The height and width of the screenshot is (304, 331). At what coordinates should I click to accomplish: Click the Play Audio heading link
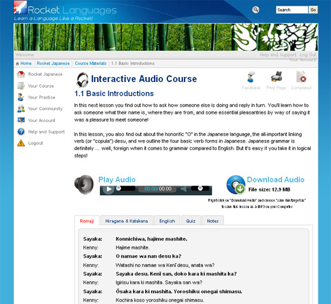tap(117, 179)
